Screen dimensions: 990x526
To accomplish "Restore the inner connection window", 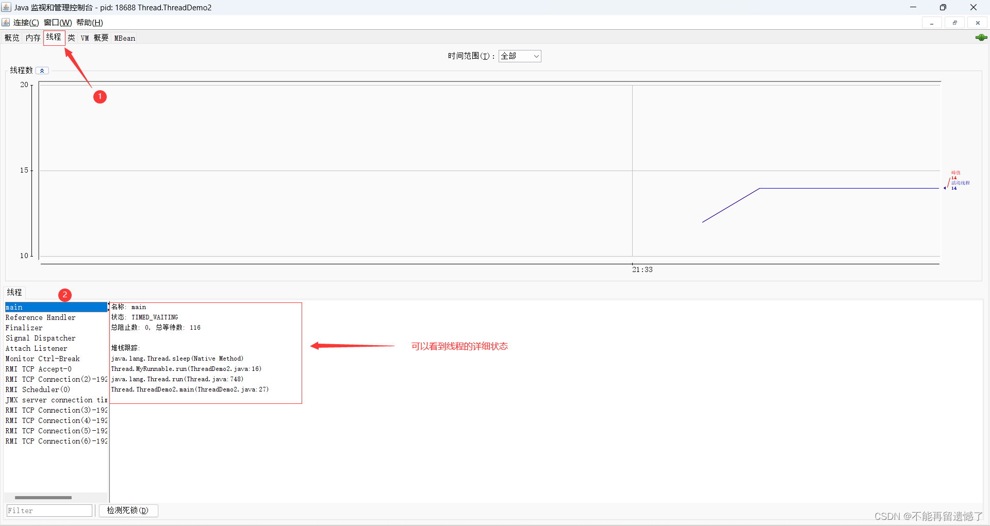I will point(954,23).
